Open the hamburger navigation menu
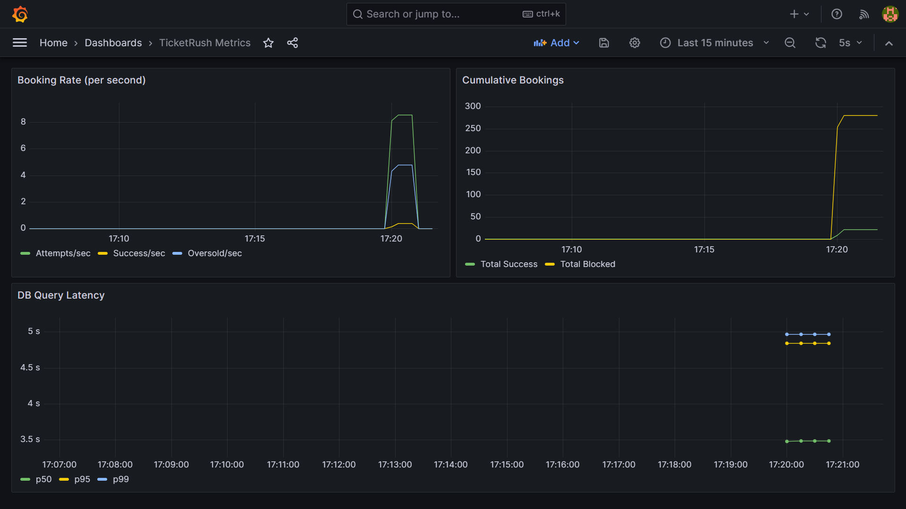This screenshot has height=509, width=906. click(x=20, y=43)
